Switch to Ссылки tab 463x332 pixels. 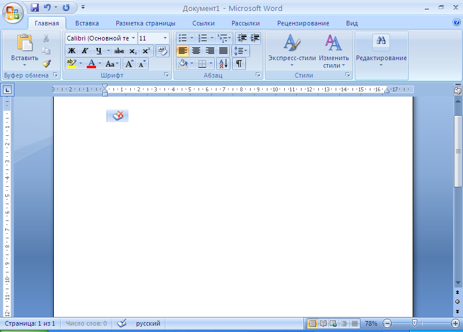204,23
